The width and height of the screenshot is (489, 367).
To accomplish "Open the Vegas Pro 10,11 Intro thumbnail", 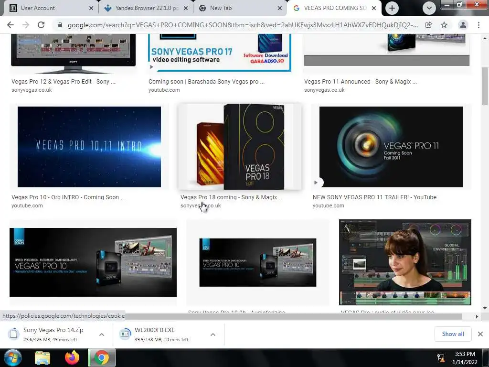I will (x=89, y=147).
